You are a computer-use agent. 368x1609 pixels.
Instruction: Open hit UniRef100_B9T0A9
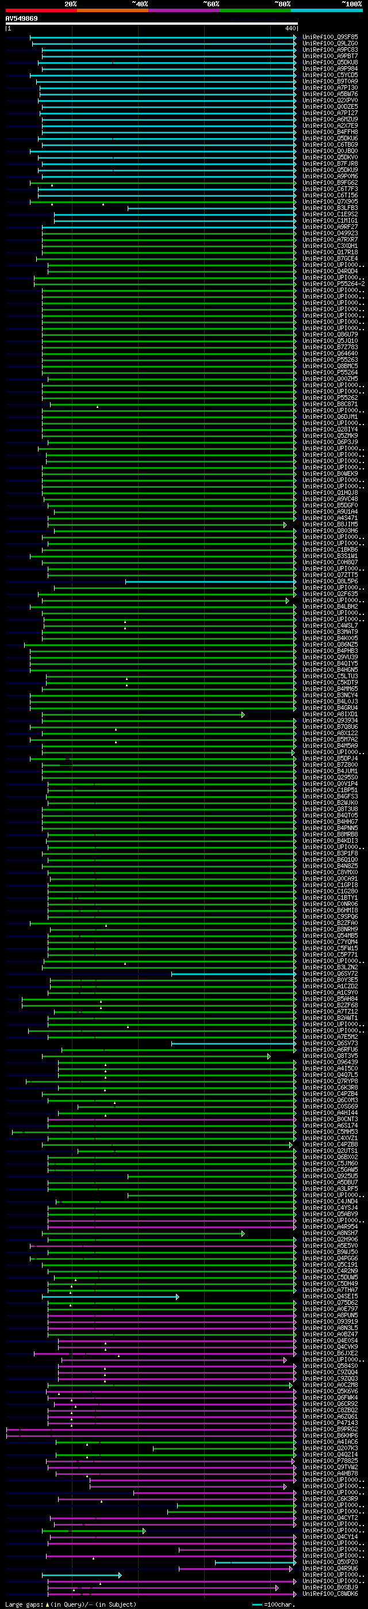pos(331,81)
